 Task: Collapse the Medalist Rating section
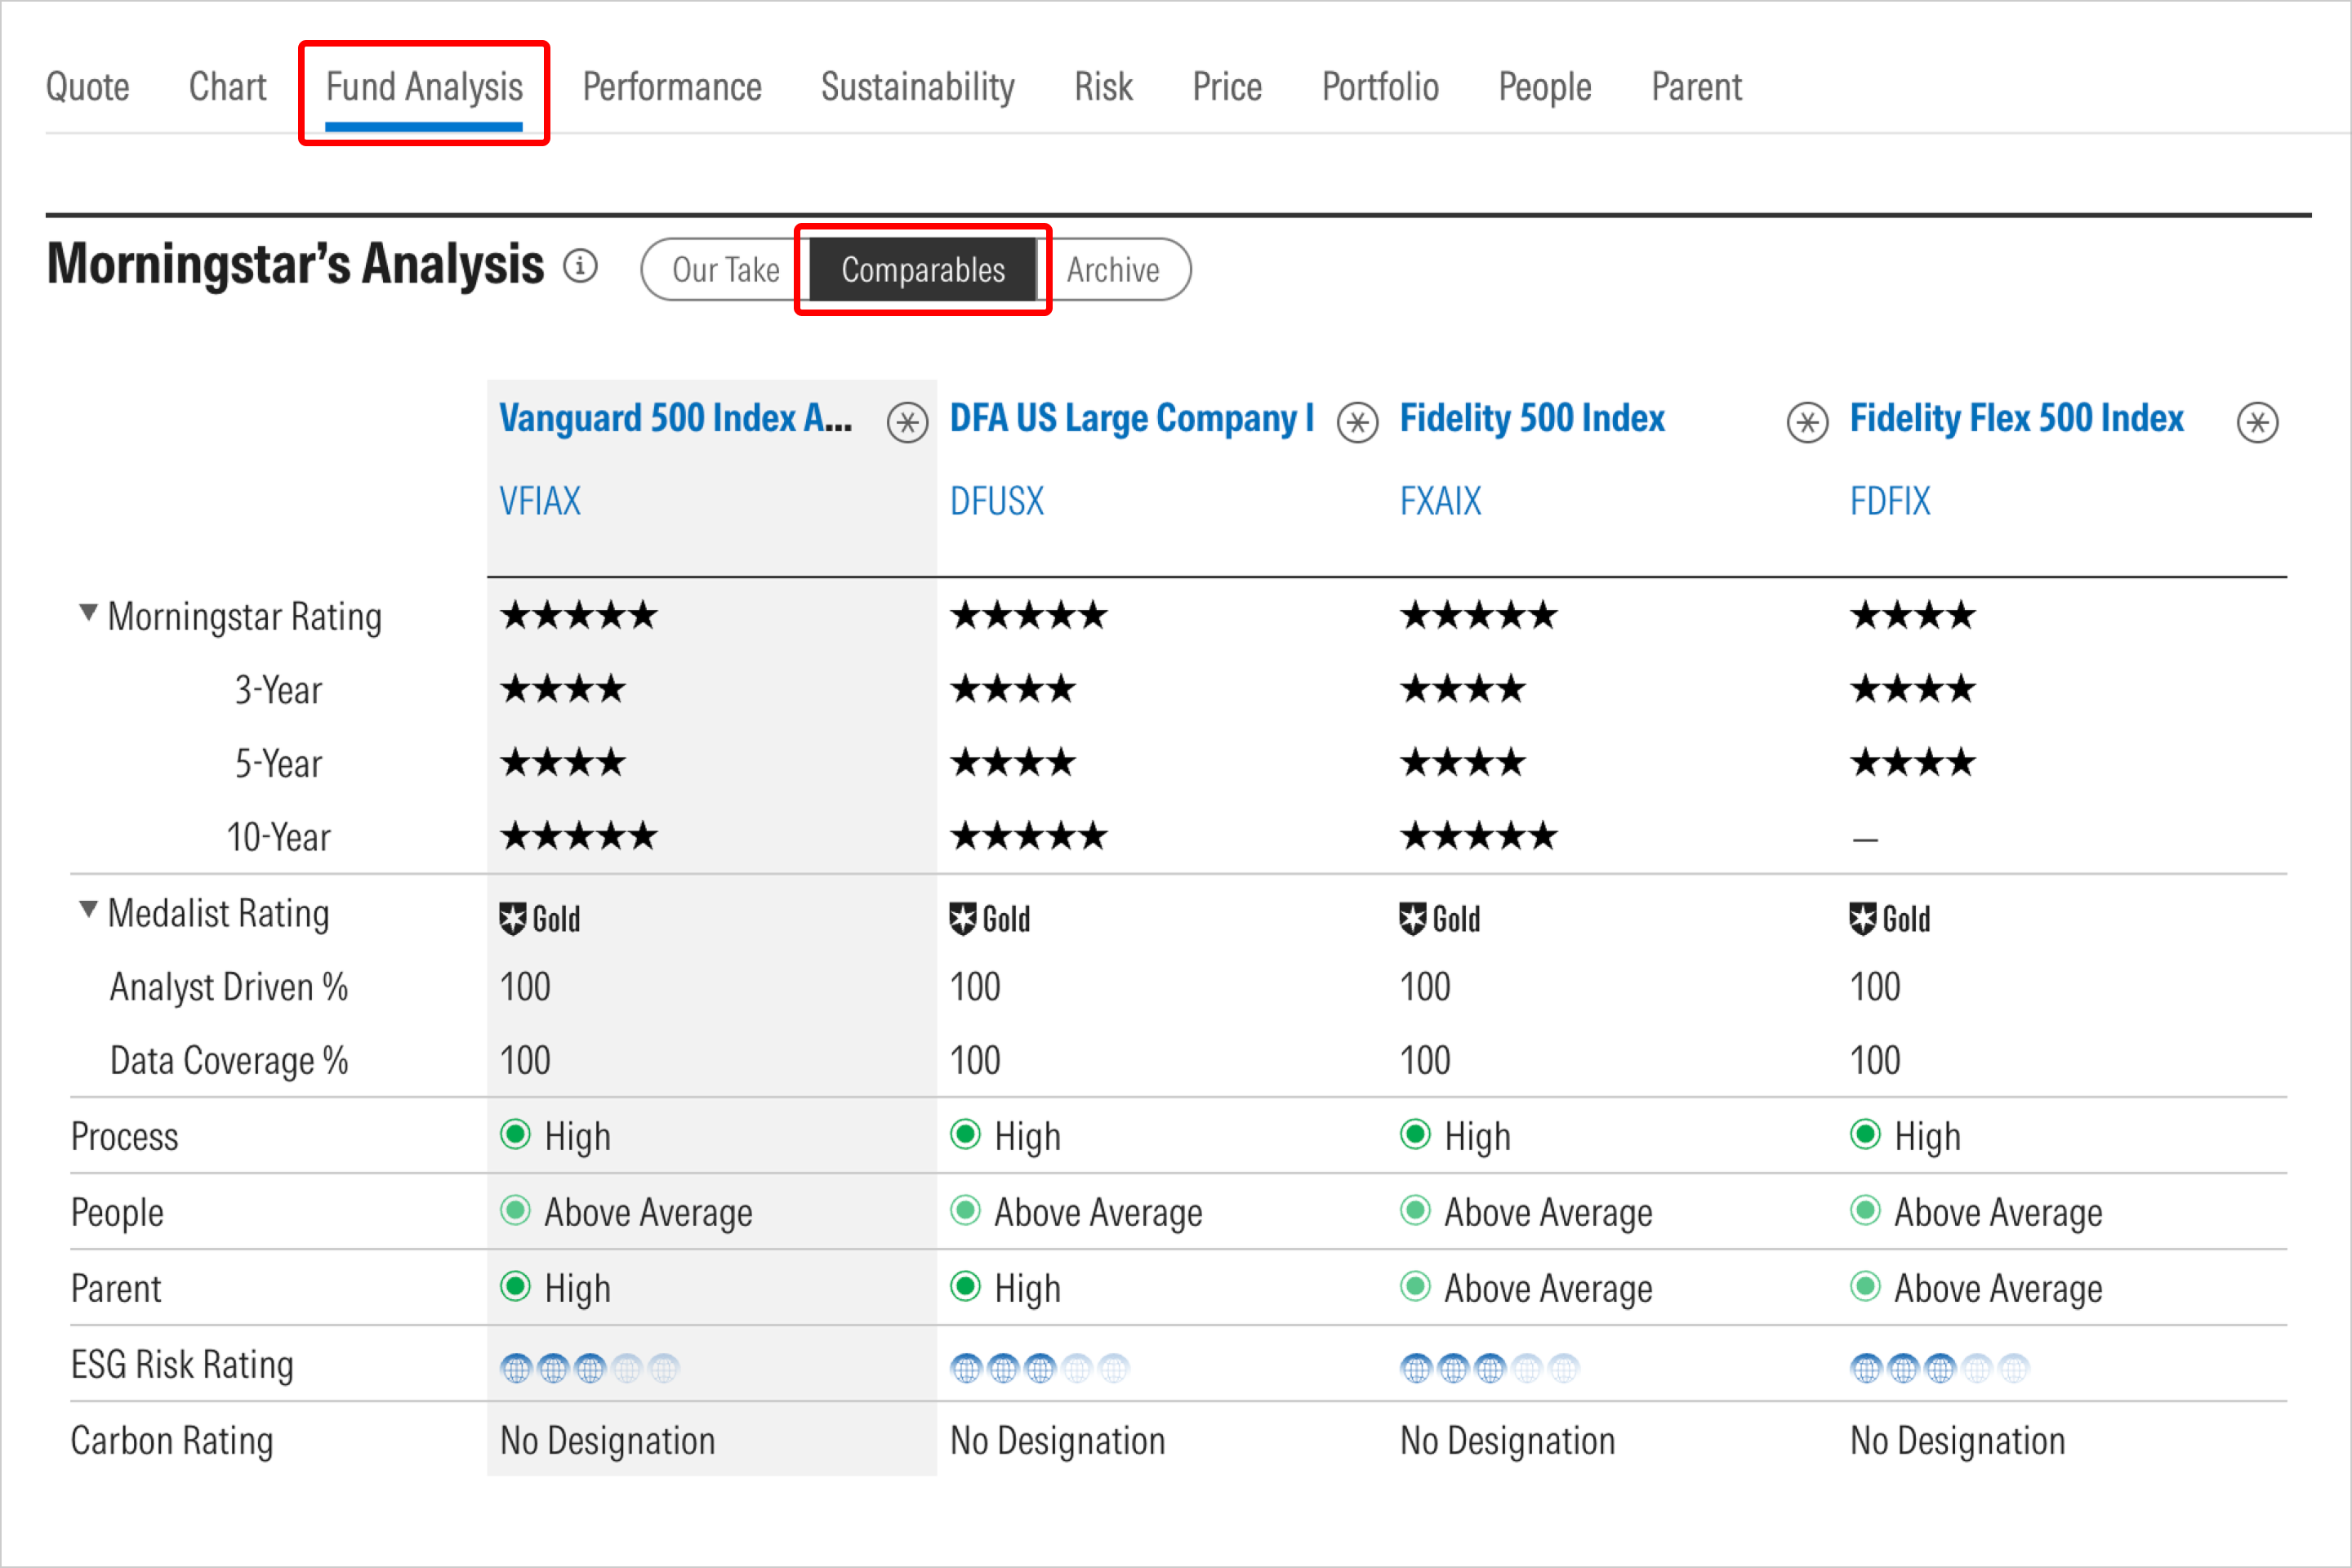click(88, 908)
